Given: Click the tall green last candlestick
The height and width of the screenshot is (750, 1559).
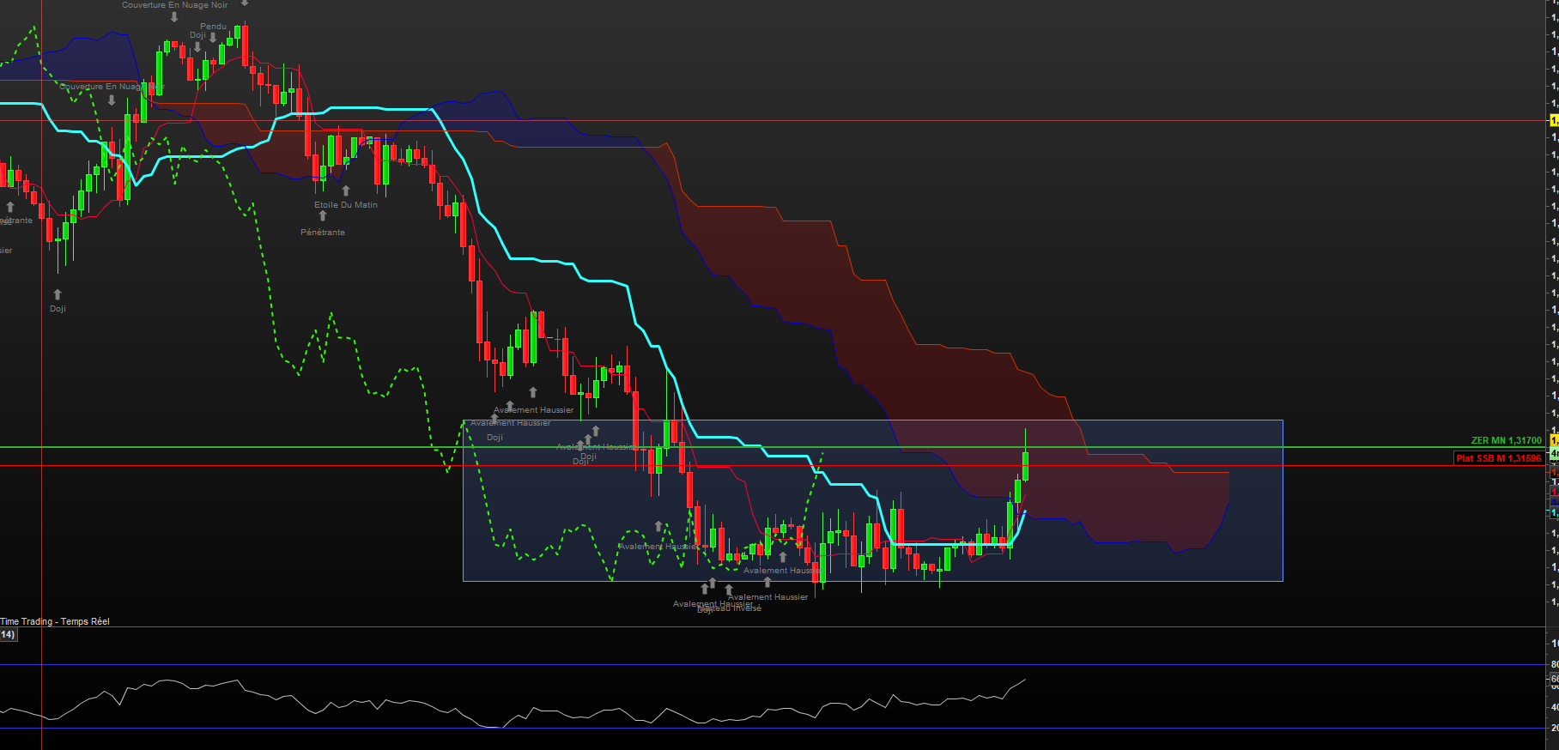Looking at the screenshot, I should [1025, 466].
